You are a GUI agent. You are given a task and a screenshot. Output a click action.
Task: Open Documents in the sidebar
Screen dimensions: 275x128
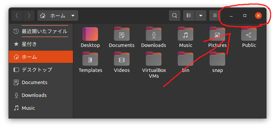coord(41,82)
